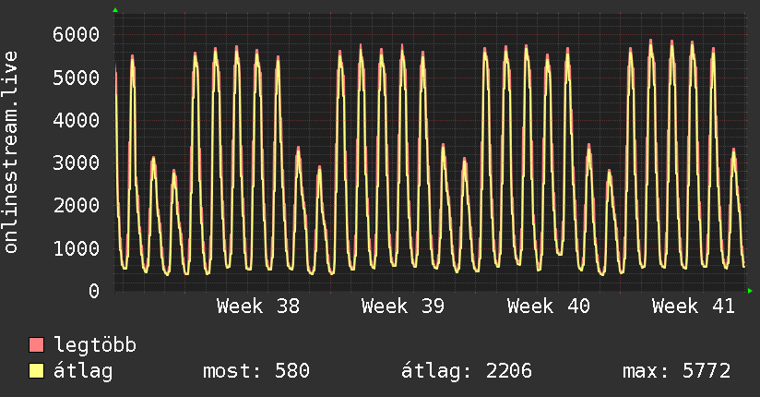Click the max: 5772 statistic
Image resolution: width=760 pixels, height=397 pixels.
click(x=677, y=371)
